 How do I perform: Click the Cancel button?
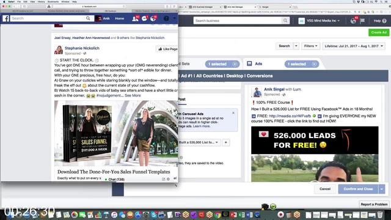[x=325, y=189]
